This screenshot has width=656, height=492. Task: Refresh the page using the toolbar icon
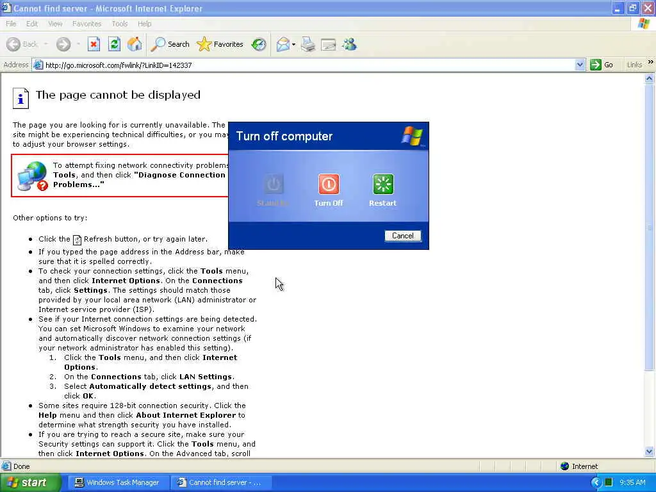pyautogui.click(x=114, y=44)
